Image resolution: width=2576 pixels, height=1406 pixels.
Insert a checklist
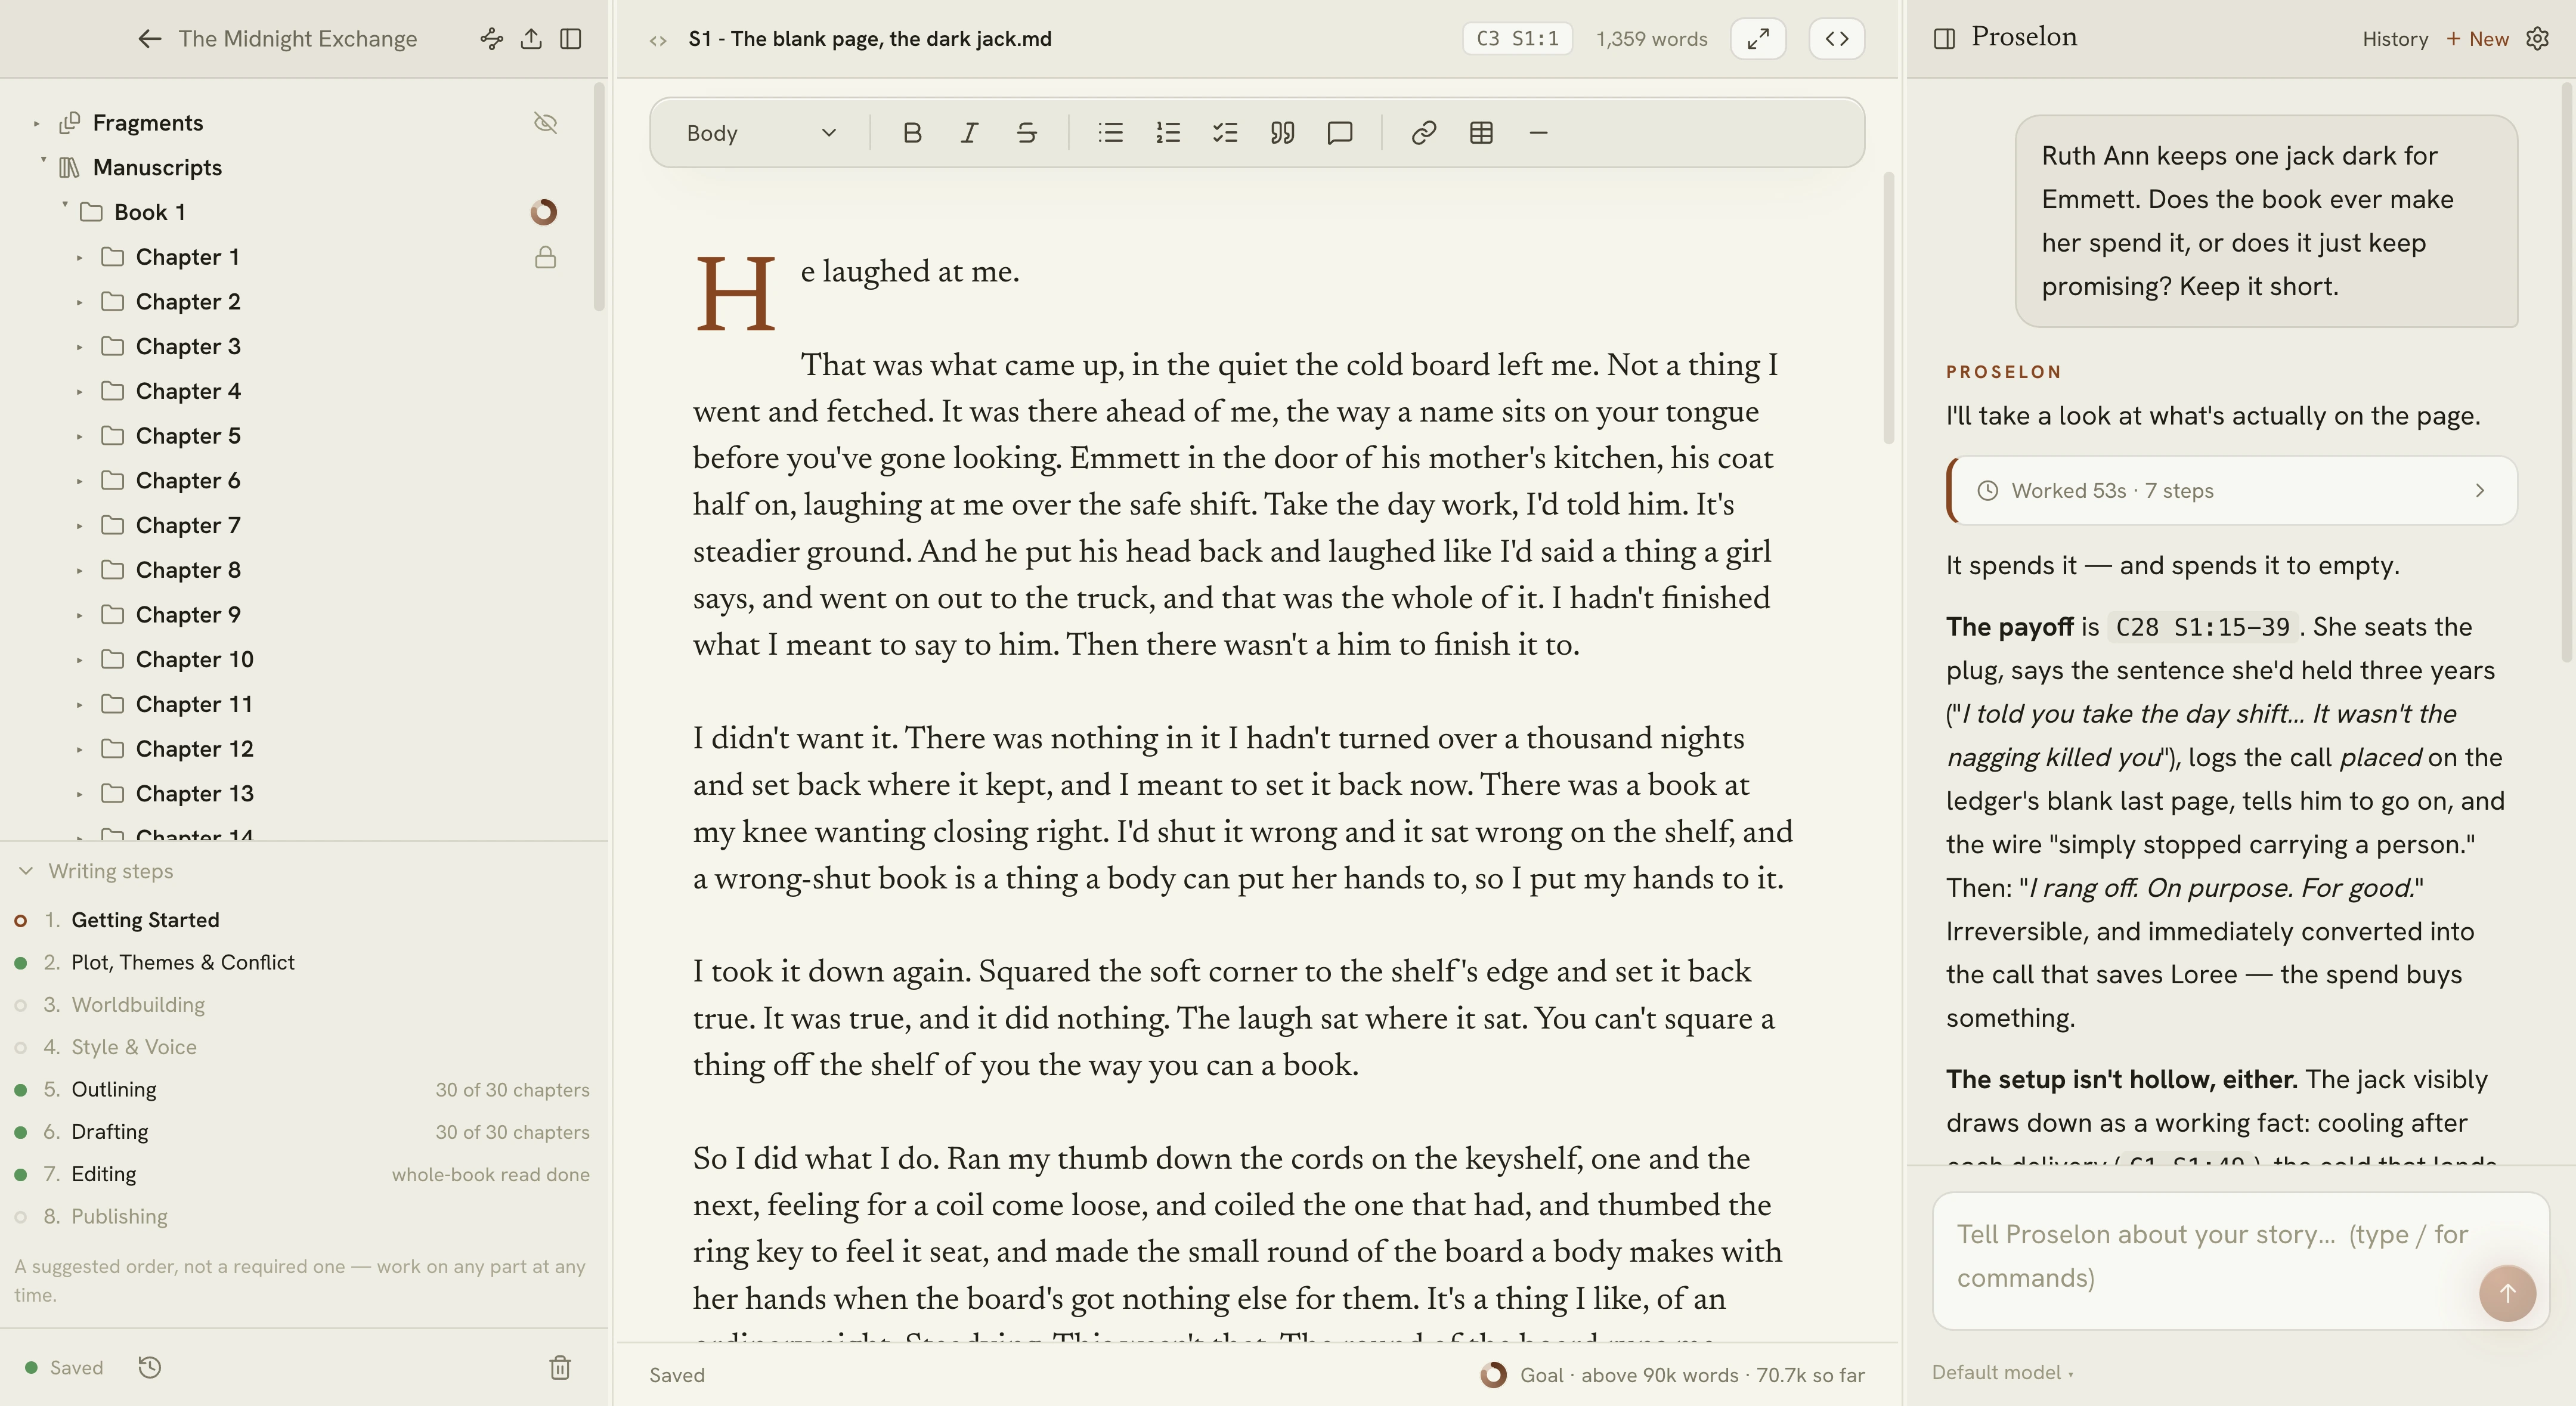1225,133
